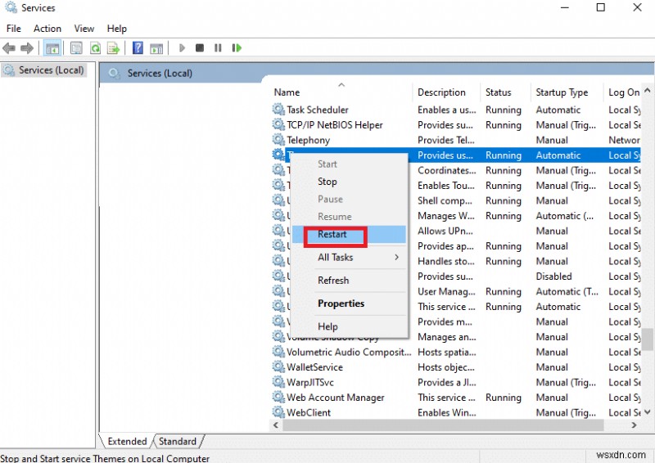Click the Task Scheduler gear icon
Viewport: 655px width, 463px height.
click(x=278, y=110)
